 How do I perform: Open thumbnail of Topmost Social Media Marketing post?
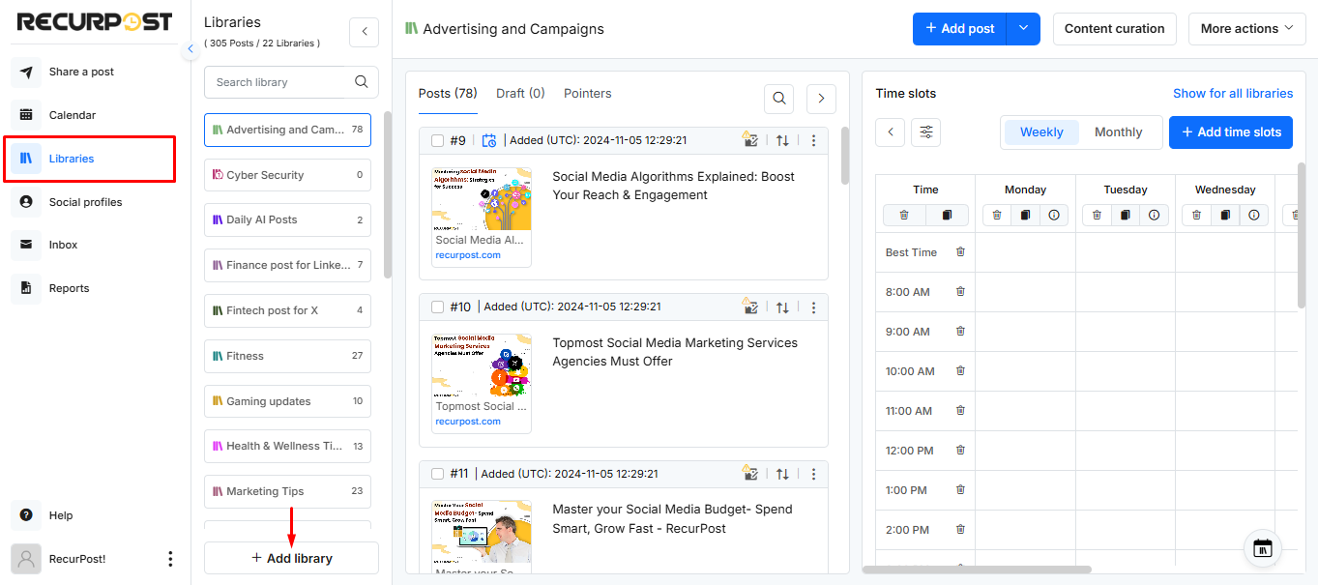point(482,366)
